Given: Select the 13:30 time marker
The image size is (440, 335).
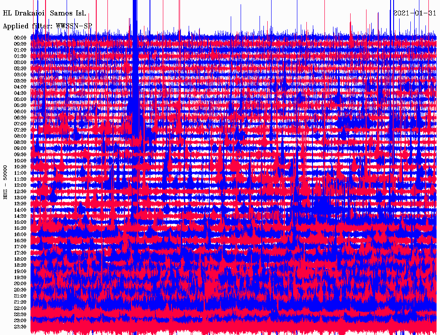Looking at the screenshot, I should 21,204.
